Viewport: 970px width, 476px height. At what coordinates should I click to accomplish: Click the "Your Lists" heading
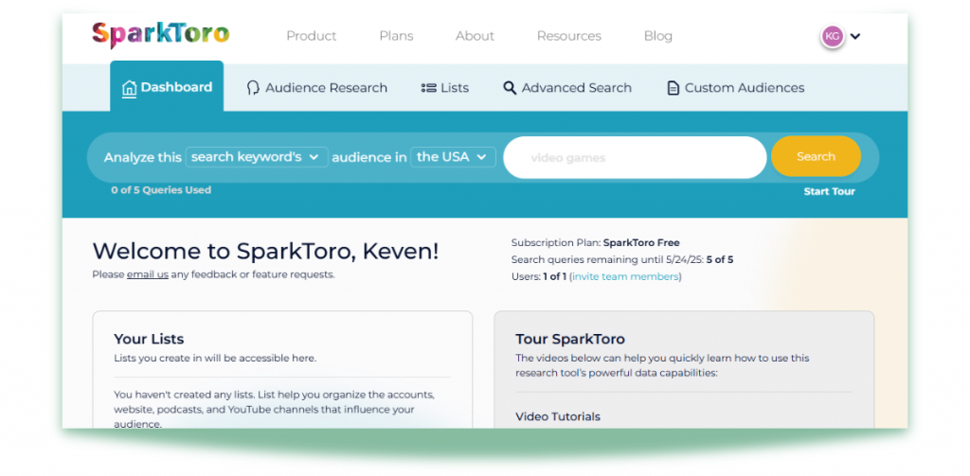(x=149, y=339)
